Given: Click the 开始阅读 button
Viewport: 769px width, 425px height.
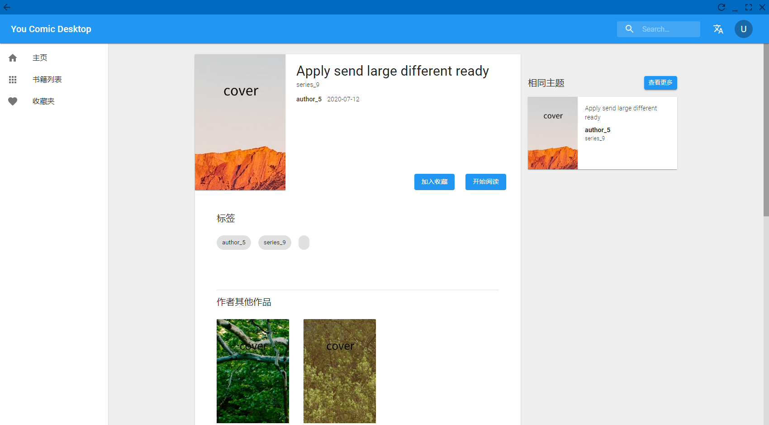Looking at the screenshot, I should pyautogui.click(x=486, y=182).
